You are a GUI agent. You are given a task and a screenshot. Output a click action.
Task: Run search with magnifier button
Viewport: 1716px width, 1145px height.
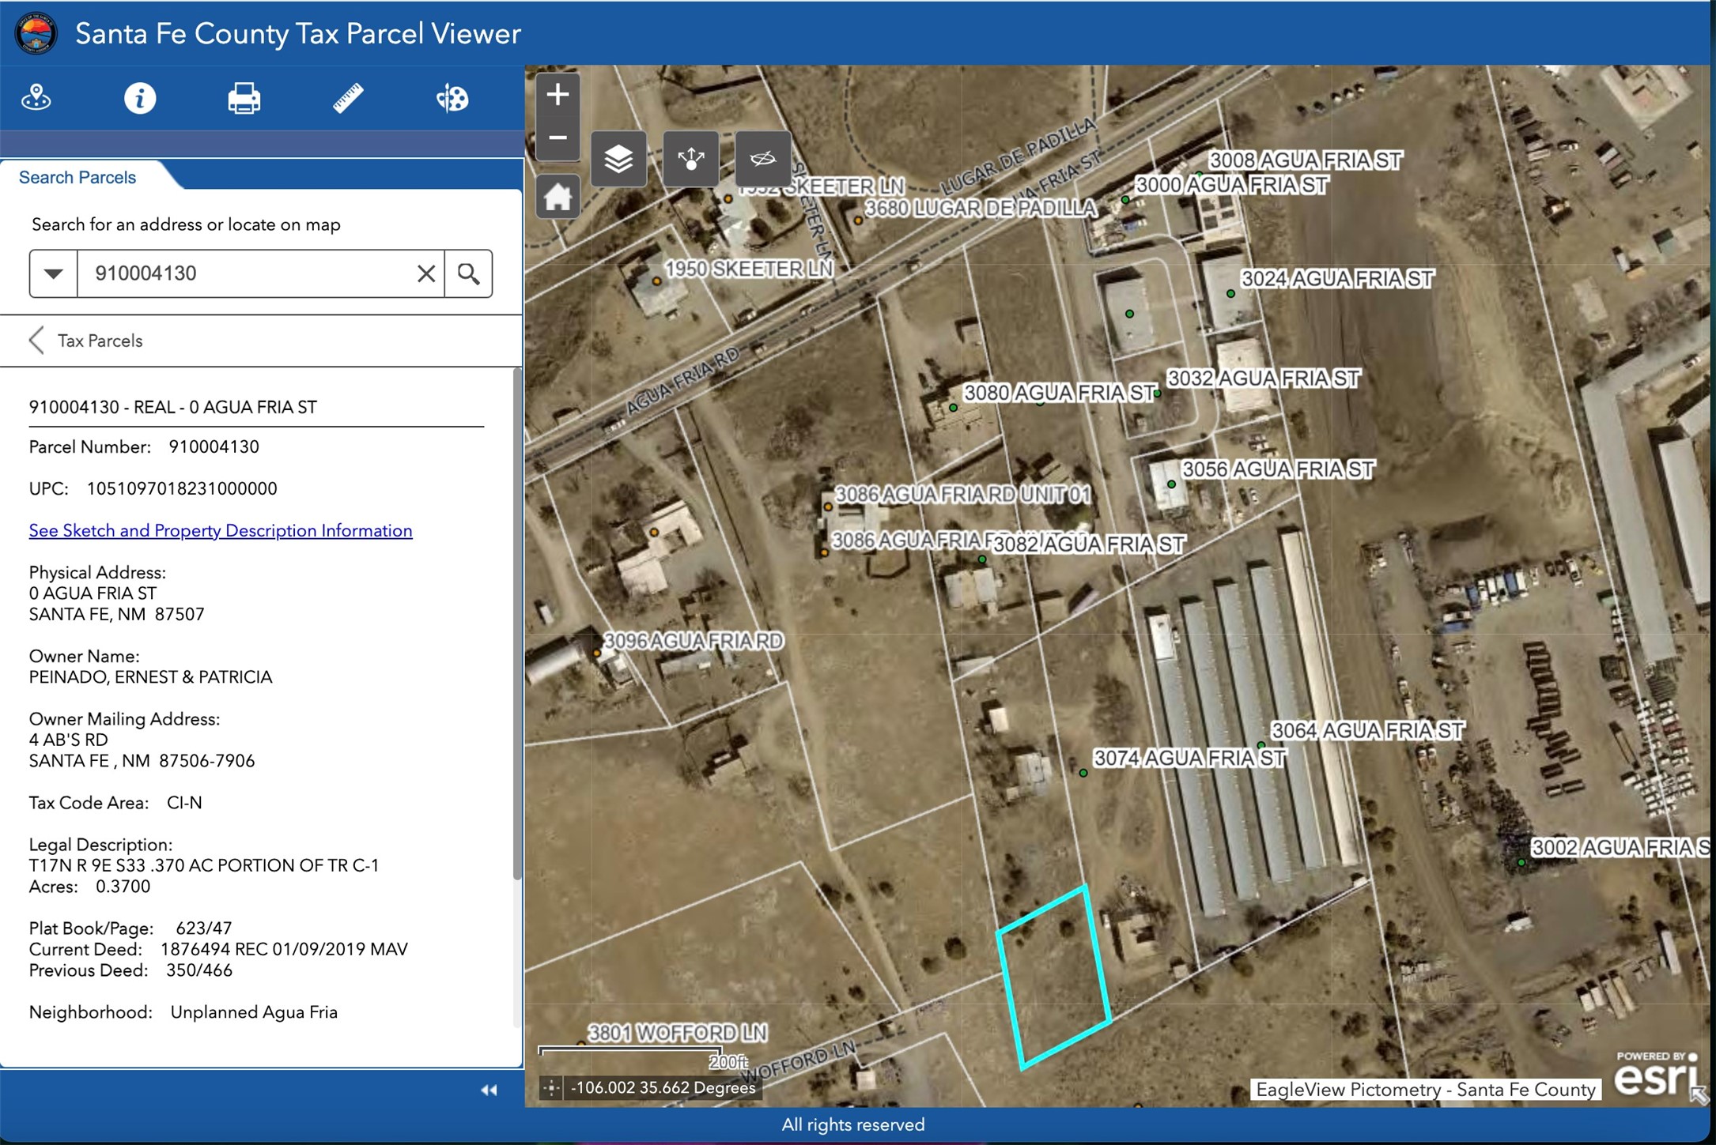coord(469,273)
